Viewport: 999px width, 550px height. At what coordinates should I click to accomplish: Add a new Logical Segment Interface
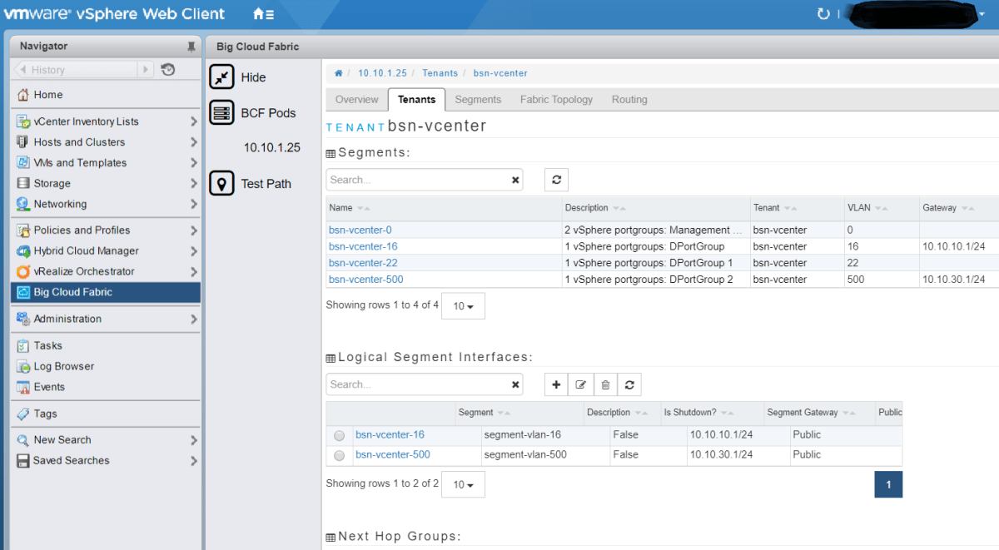click(555, 384)
